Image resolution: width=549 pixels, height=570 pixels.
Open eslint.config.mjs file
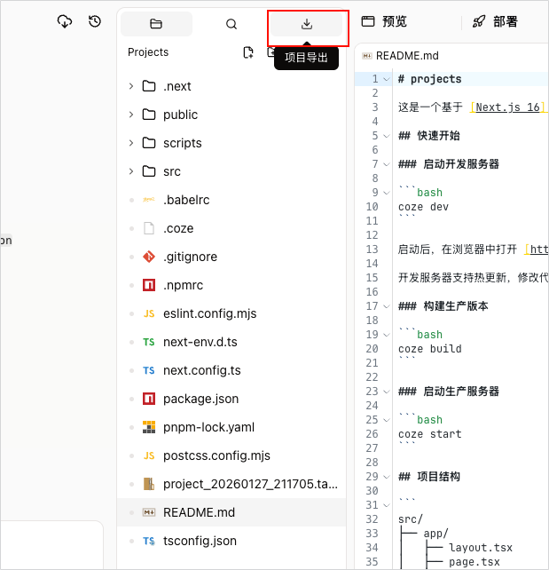click(231, 313)
